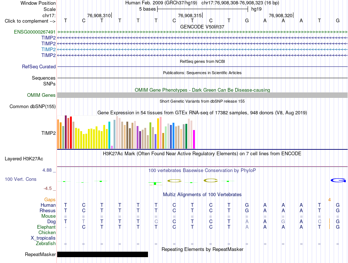This screenshot has height=263, width=348.
Task: Click the H3K27Ac Mark track title
Action: coord(202,154)
